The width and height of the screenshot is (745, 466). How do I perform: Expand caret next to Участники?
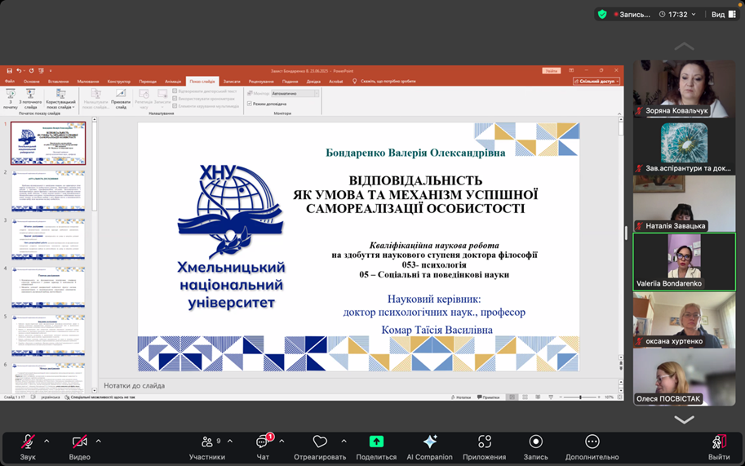point(230,442)
